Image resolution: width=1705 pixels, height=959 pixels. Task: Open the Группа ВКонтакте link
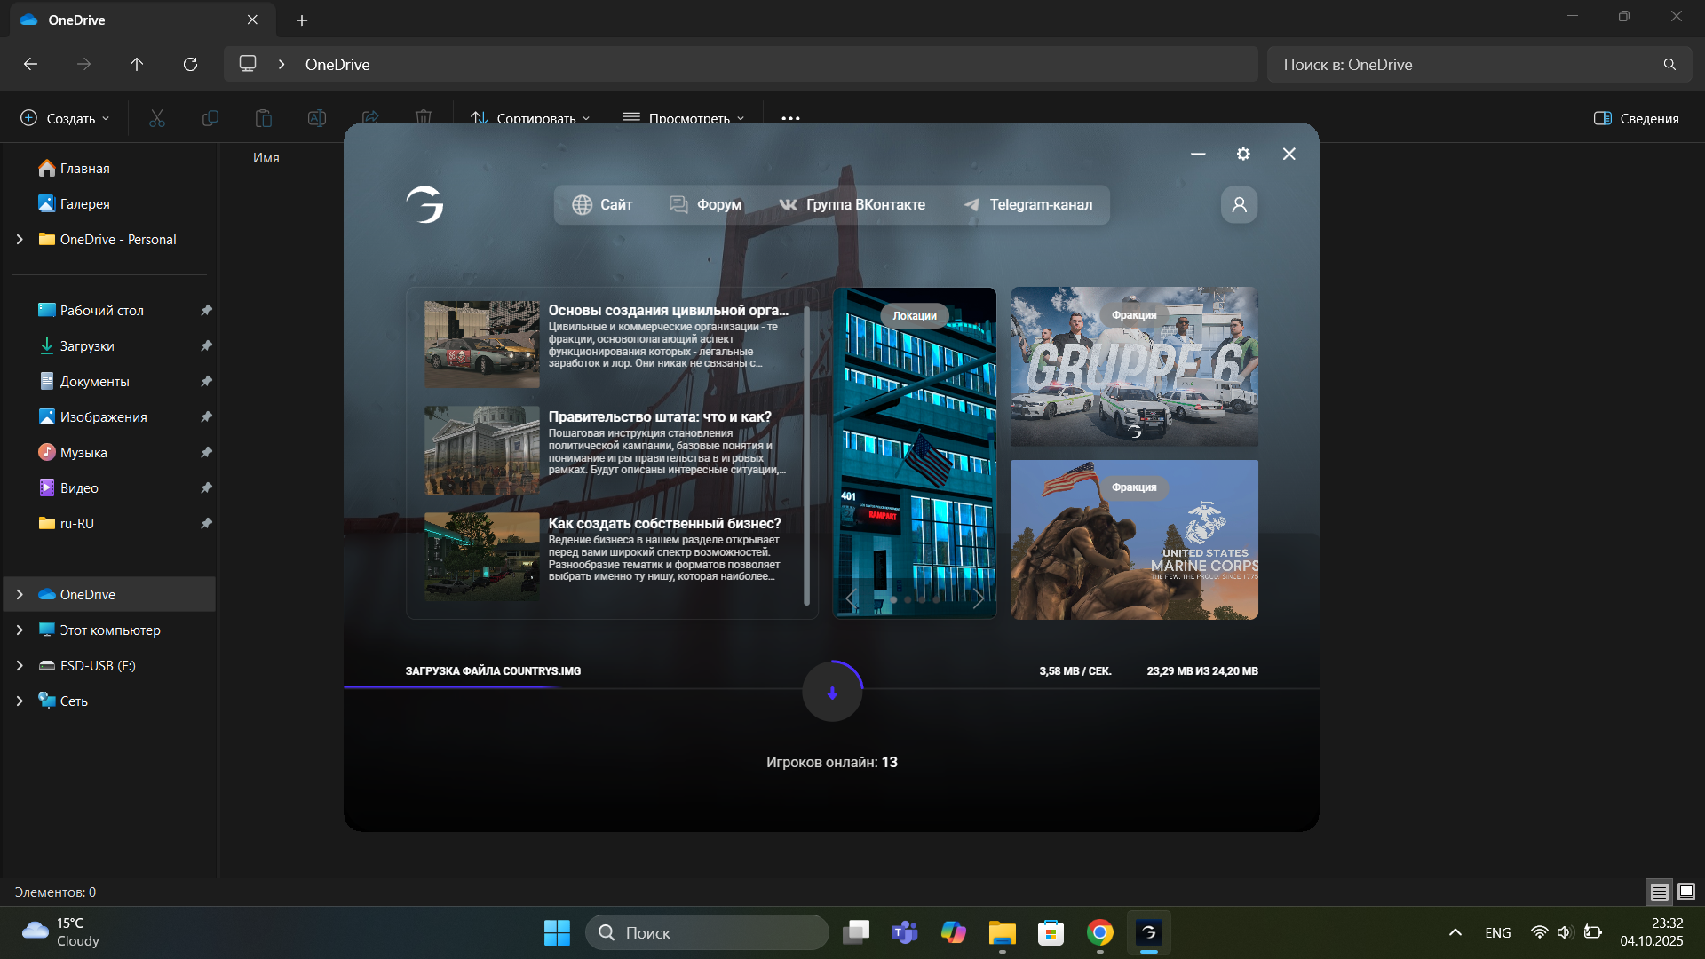tap(852, 205)
